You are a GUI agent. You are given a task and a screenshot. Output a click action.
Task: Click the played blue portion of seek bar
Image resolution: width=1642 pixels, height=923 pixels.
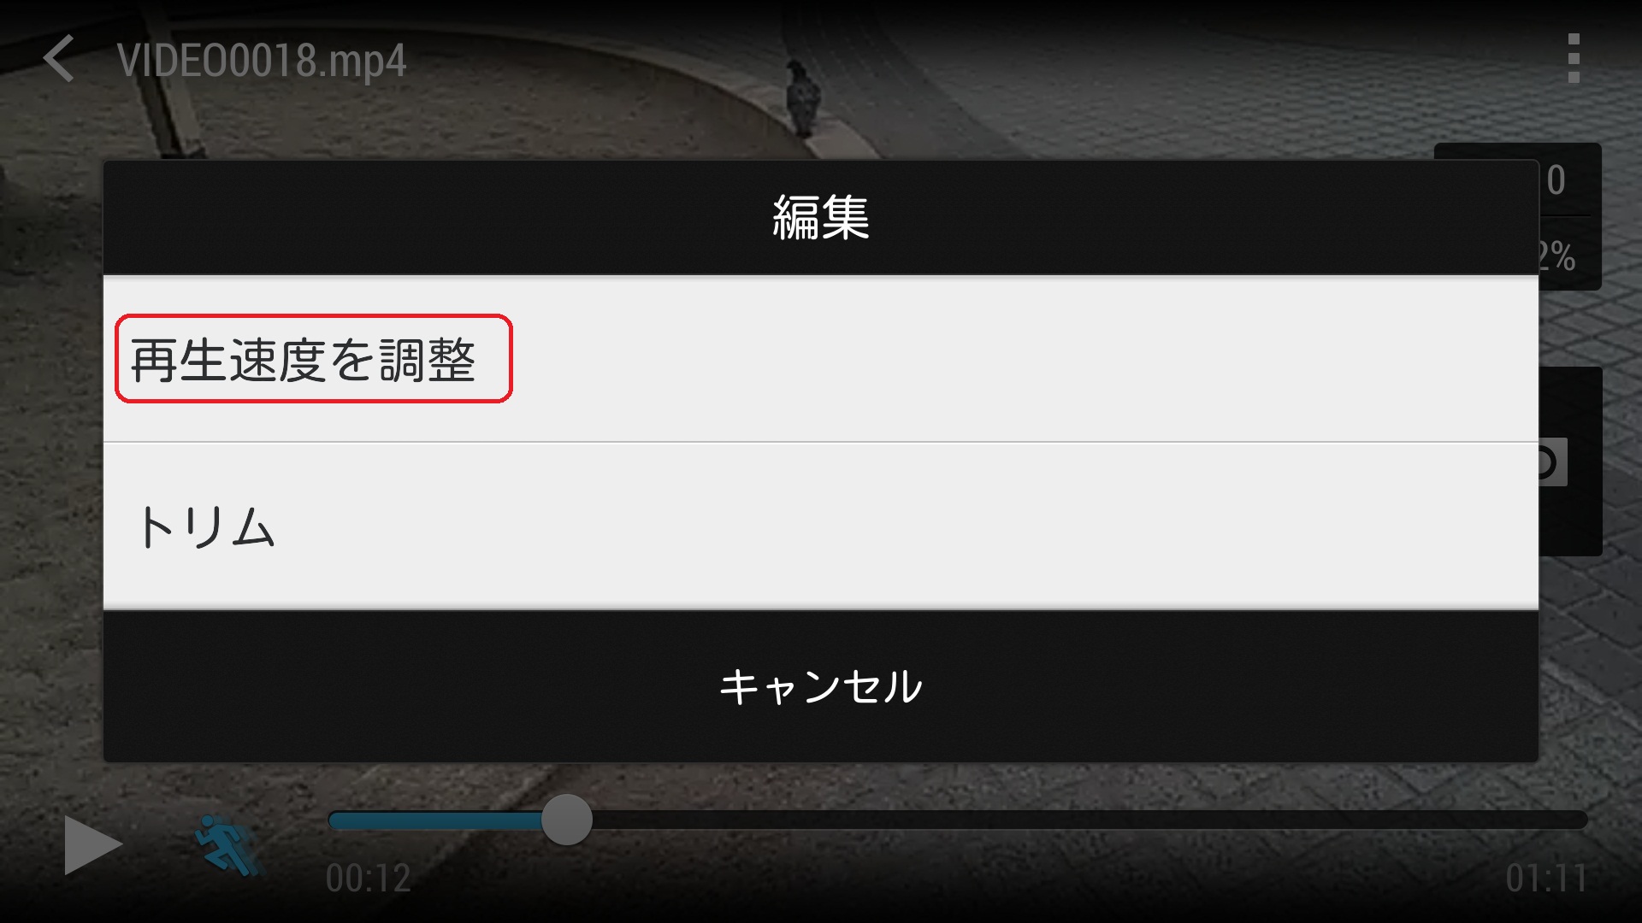tap(435, 820)
